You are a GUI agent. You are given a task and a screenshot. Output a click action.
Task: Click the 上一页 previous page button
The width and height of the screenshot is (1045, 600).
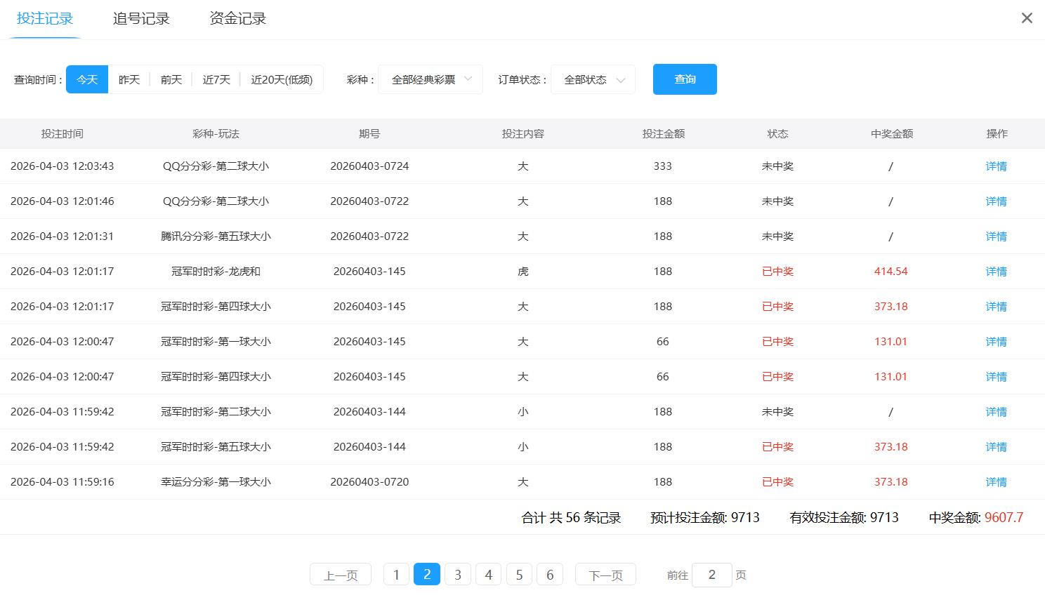[x=340, y=574]
